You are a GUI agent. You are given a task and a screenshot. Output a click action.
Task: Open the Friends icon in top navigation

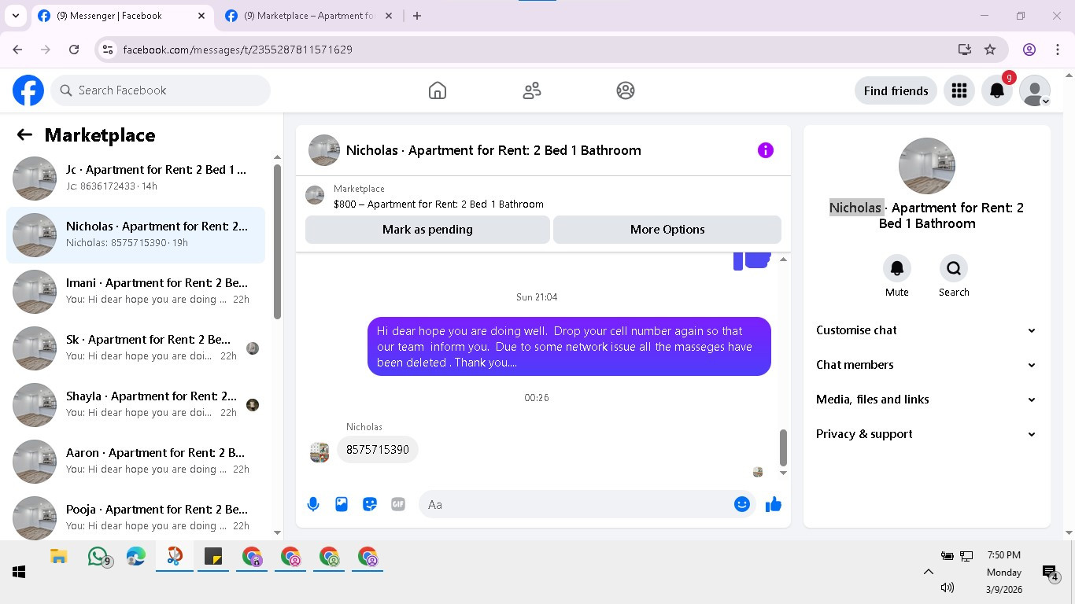[532, 90]
